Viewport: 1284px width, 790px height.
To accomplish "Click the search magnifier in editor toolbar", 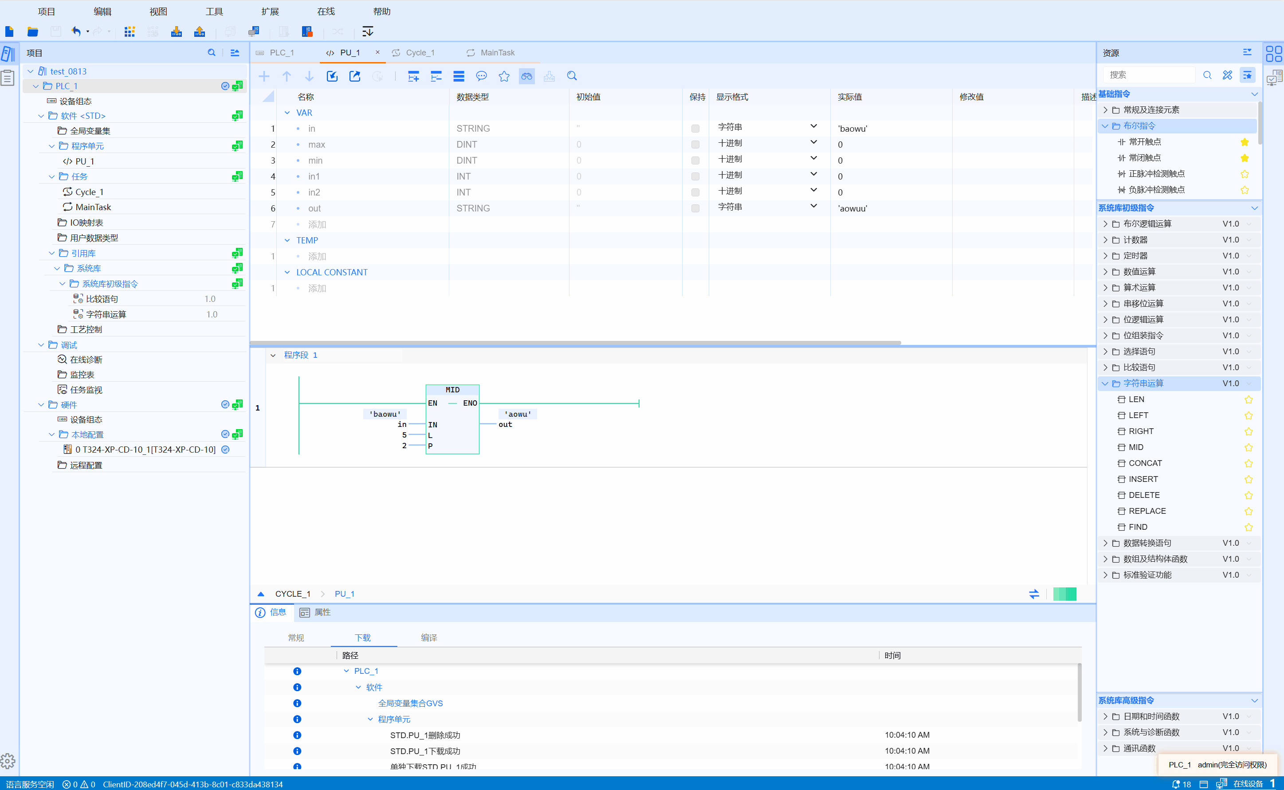I will tap(572, 76).
